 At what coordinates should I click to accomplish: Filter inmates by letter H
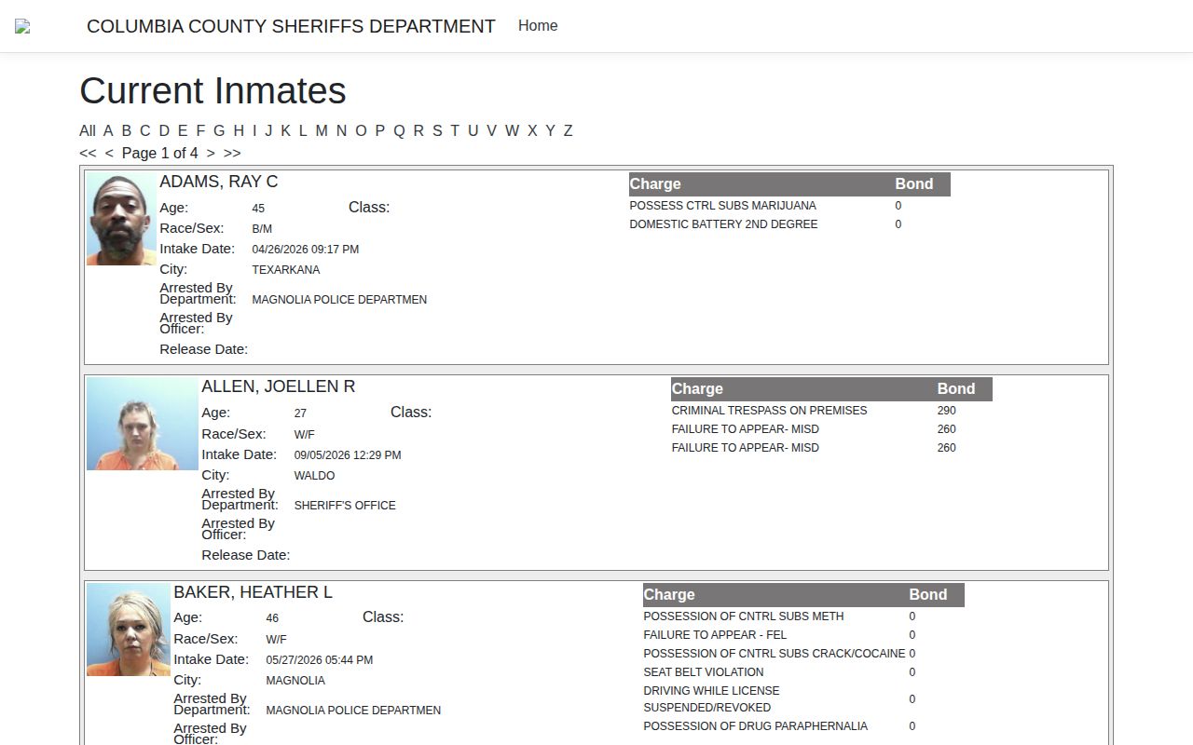tap(239, 130)
